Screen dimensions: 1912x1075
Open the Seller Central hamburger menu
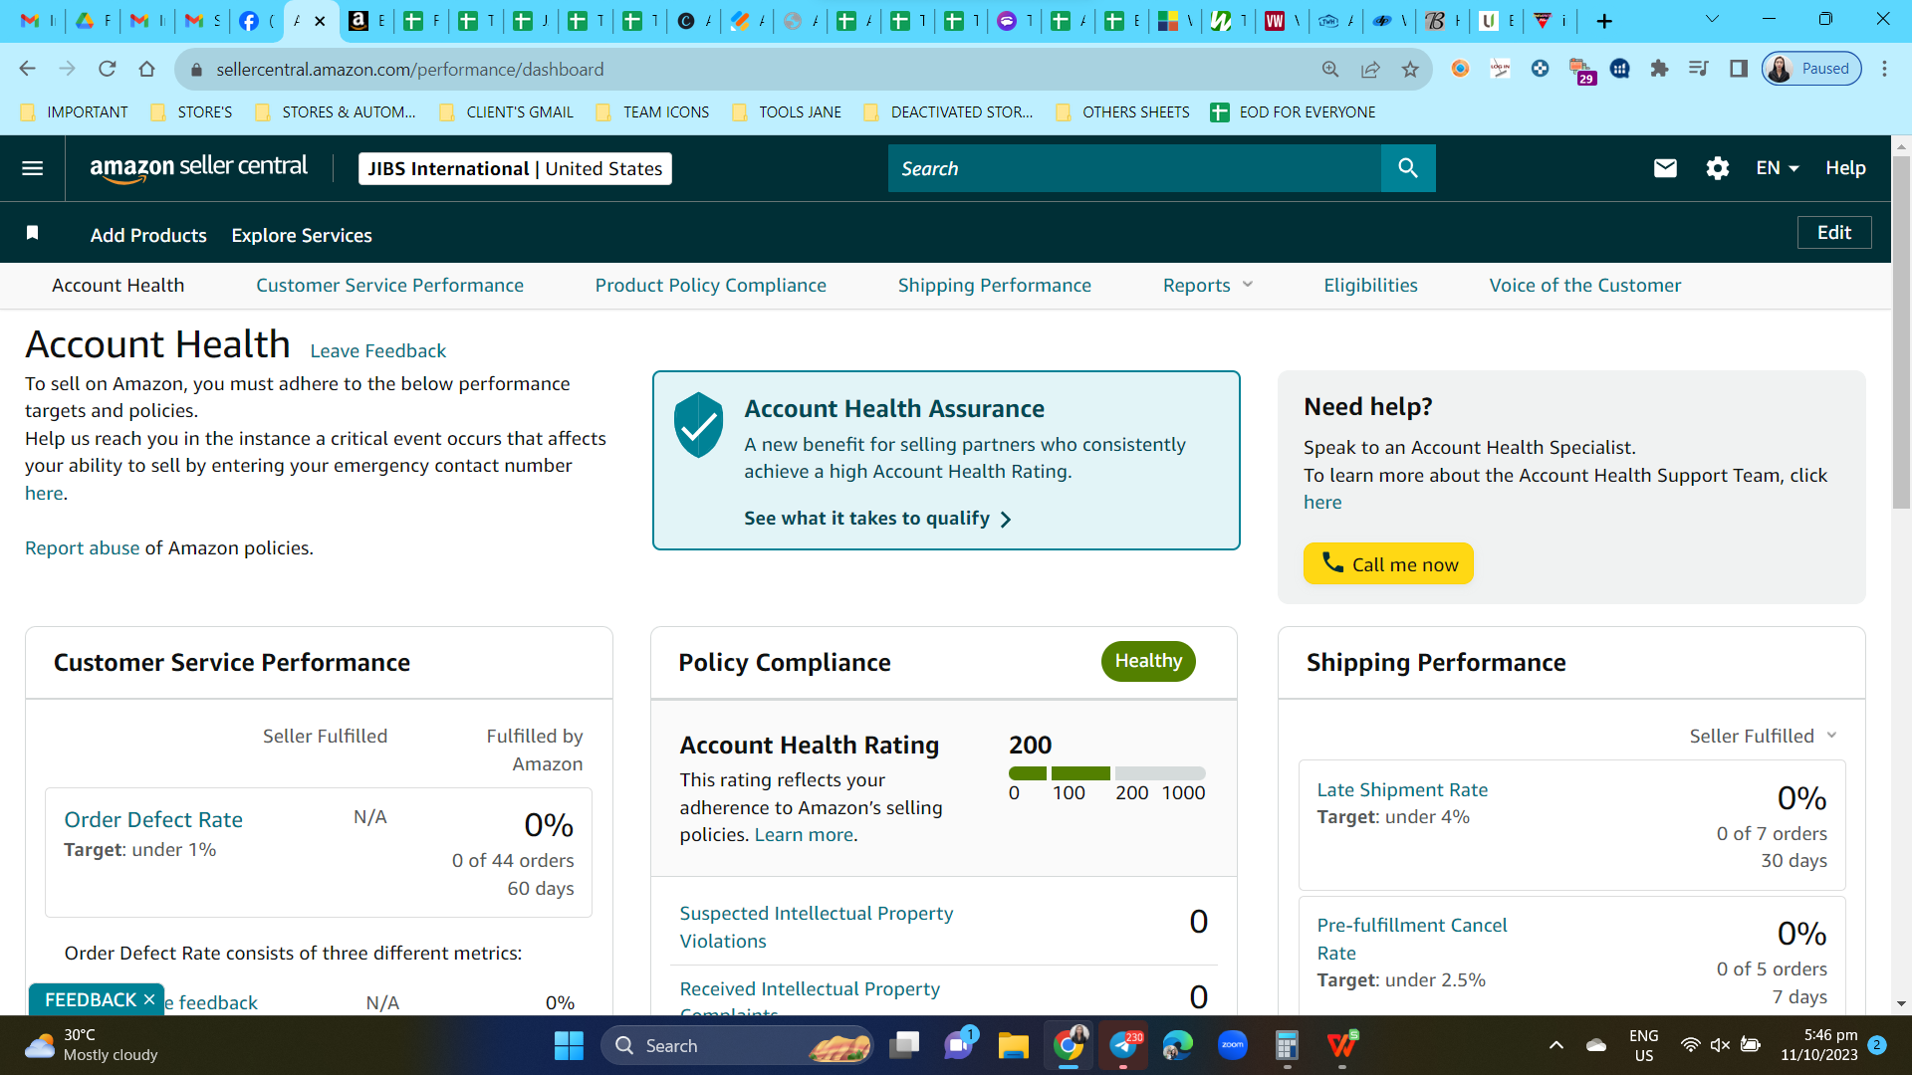33,168
